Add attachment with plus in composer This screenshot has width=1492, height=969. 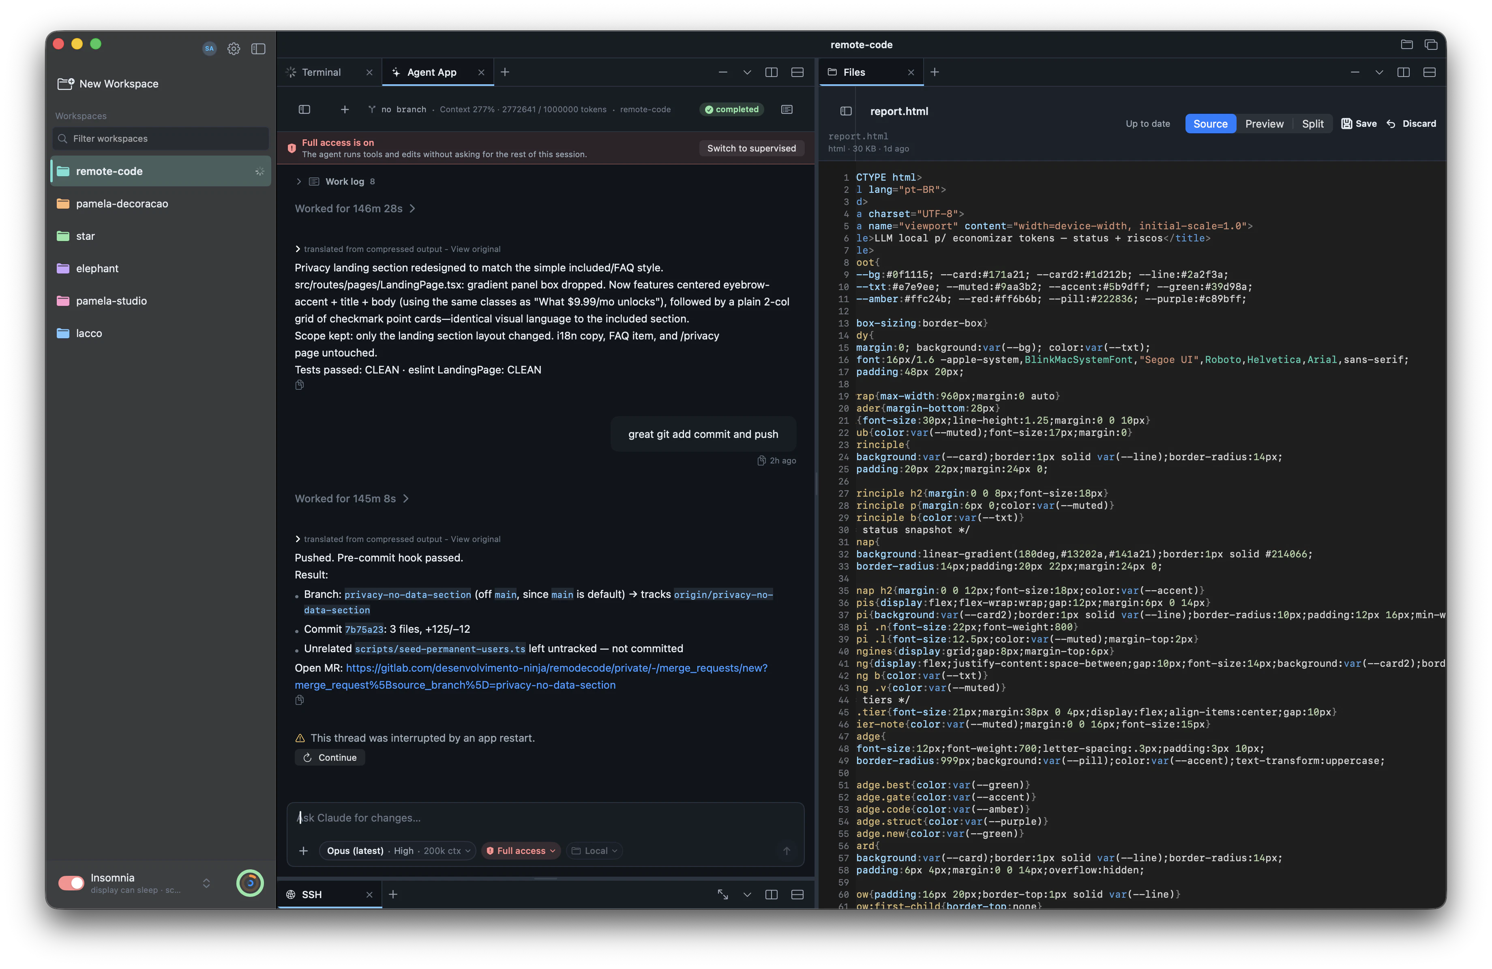pos(303,851)
